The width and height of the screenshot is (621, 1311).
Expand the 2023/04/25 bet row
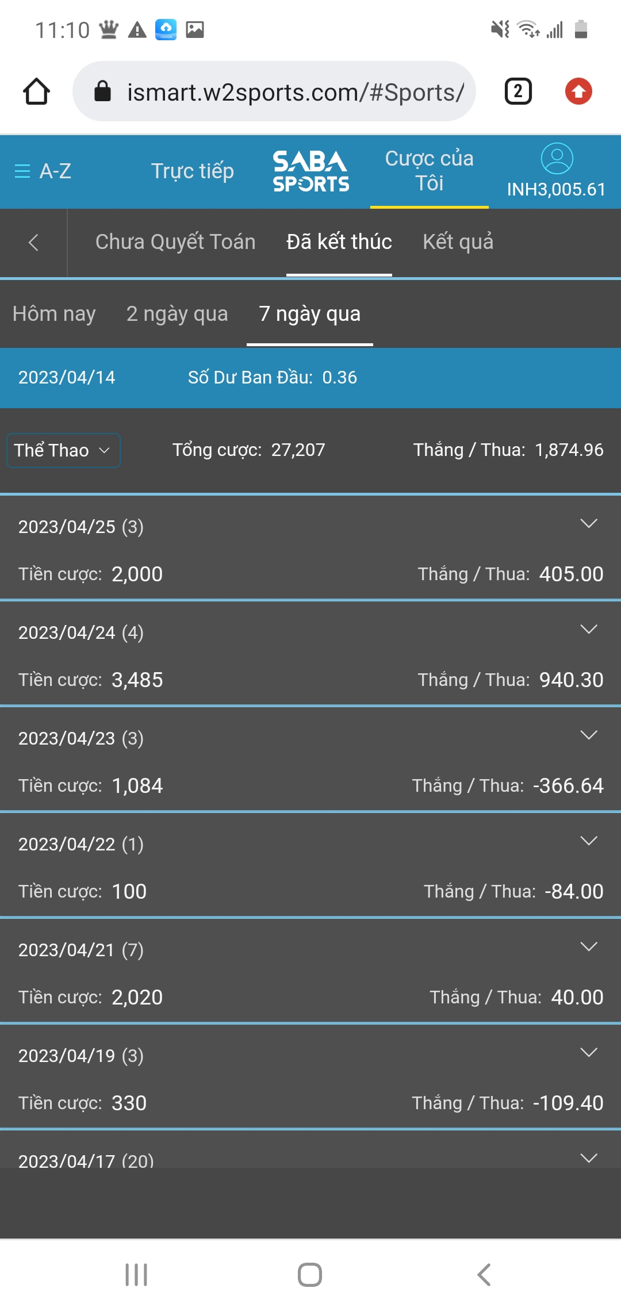coord(589,523)
